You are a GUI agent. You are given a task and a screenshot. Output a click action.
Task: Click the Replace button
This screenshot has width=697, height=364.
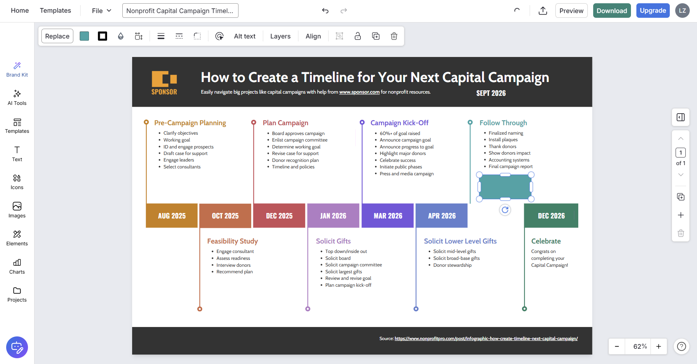[57, 36]
